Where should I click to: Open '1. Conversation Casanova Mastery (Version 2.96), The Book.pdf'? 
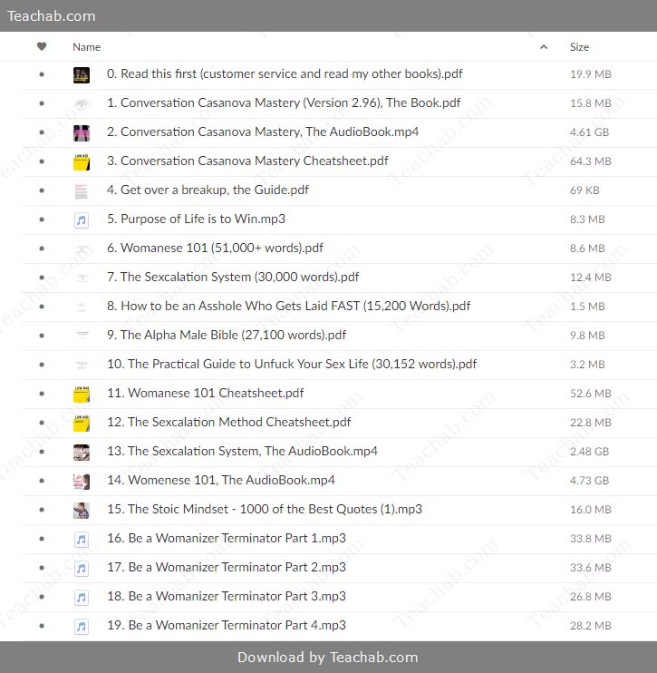[x=284, y=103]
